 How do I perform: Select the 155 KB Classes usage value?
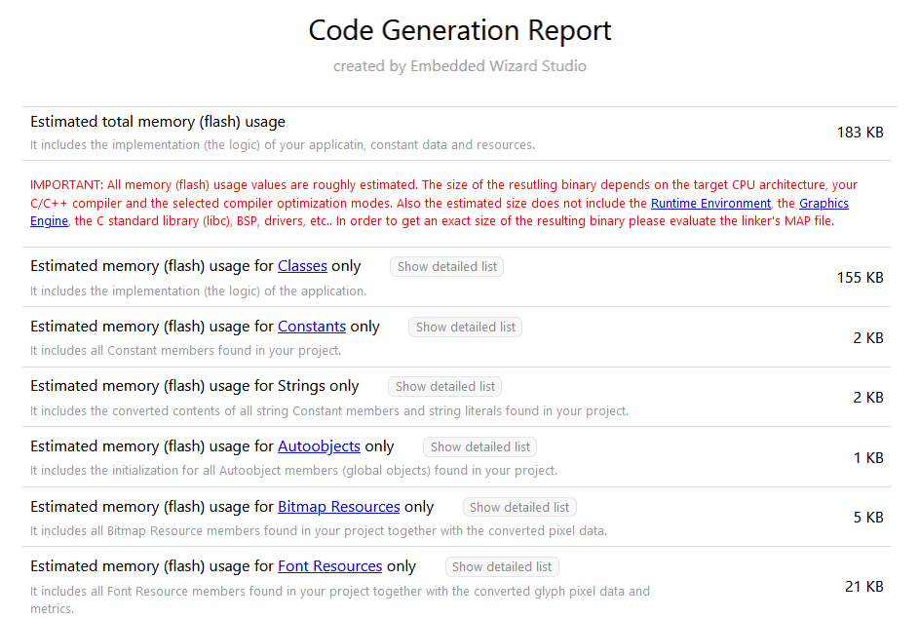coord(860,278)
